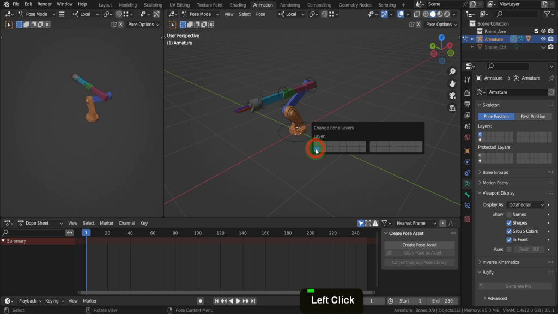
Task: Select the Rest Position button
Action: click(x=533, y=117)
